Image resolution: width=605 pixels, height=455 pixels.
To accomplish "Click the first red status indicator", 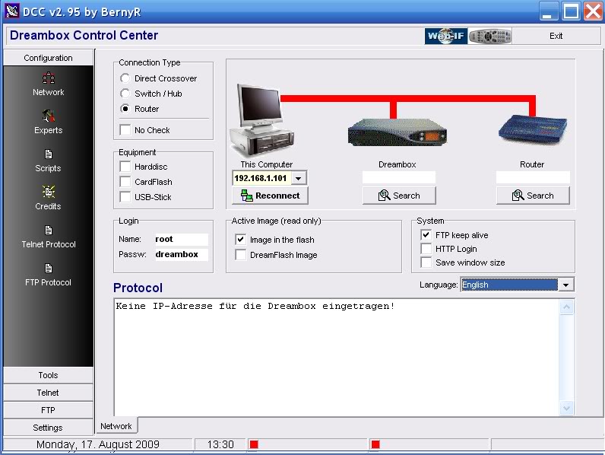I will tap(254, 444).
